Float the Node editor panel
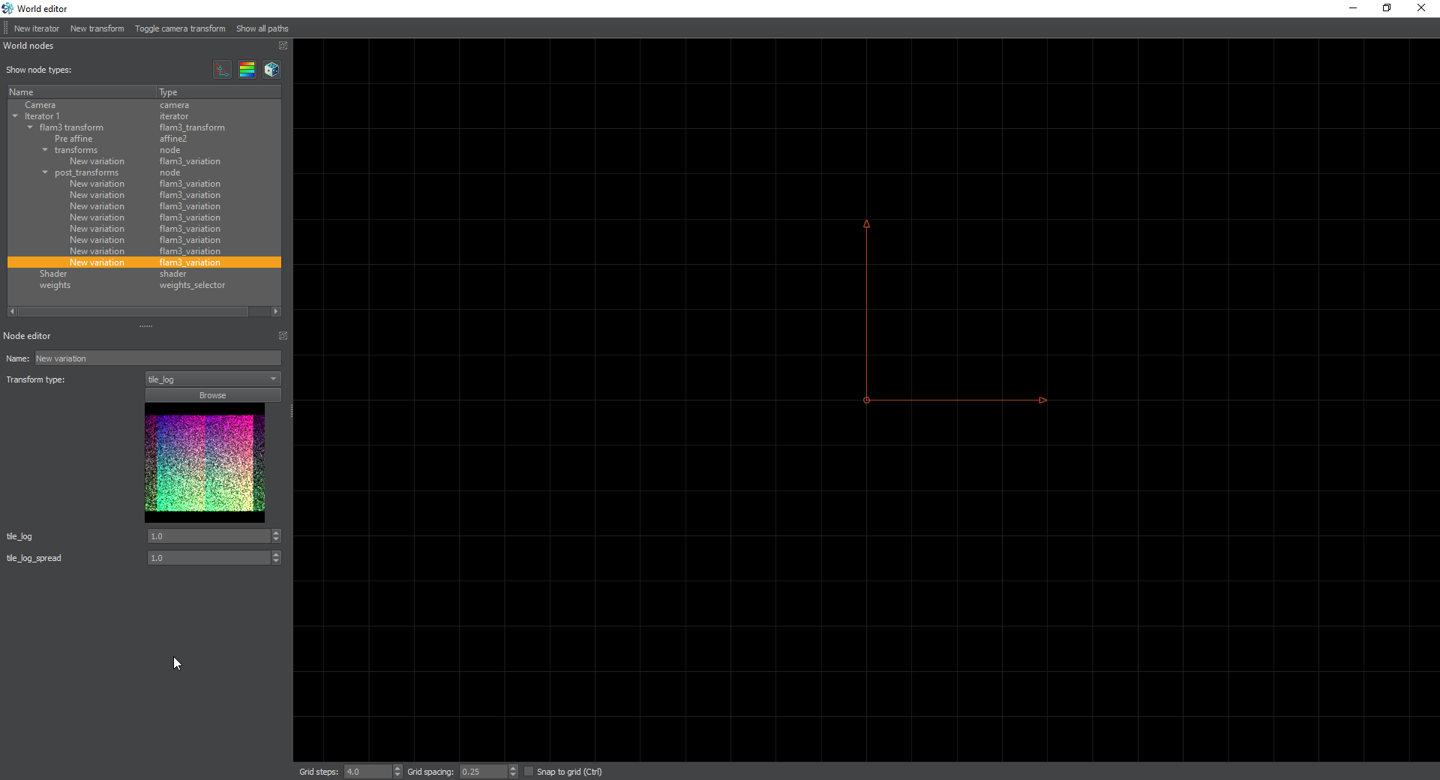The image size is (1440, 780). 283,336
